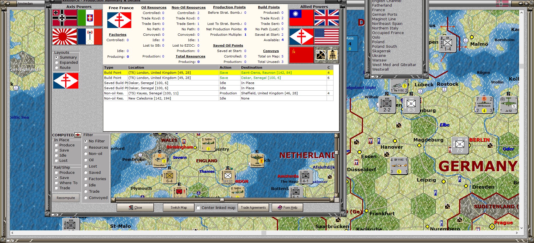
Task: Sort by the Location column header
Action: point(173,67)
